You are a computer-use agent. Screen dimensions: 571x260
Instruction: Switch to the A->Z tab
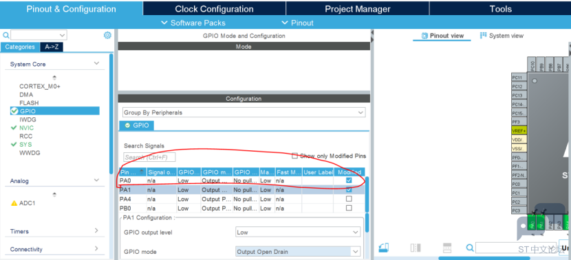click(52, 47)
